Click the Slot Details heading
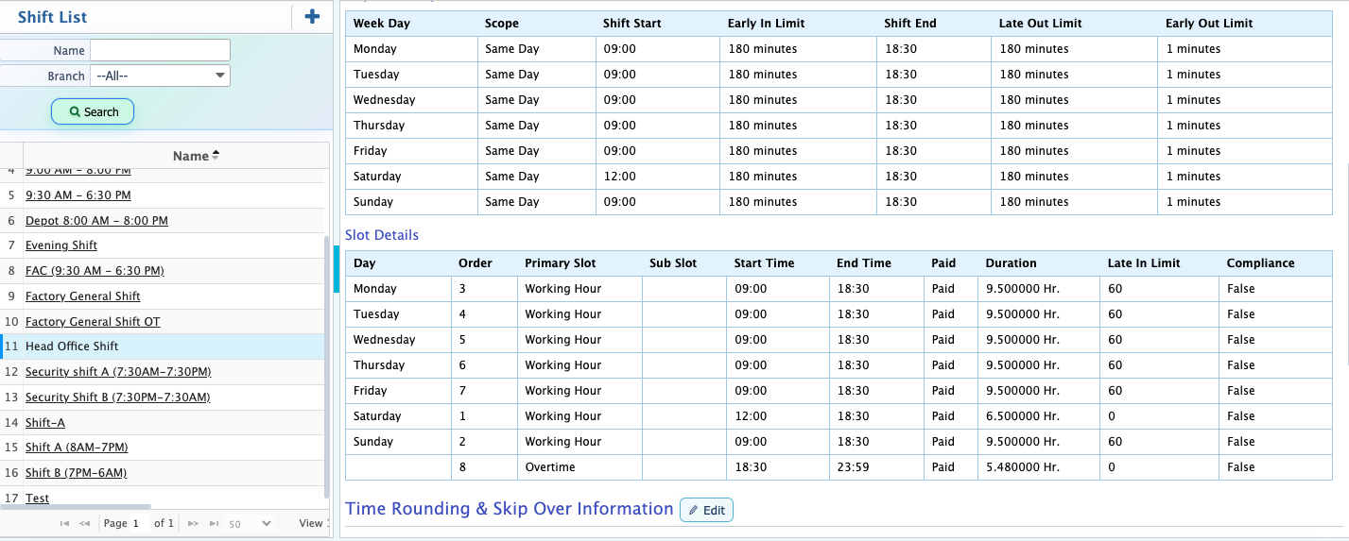The width and height of the screenshot is (1349, 541). 382,235
